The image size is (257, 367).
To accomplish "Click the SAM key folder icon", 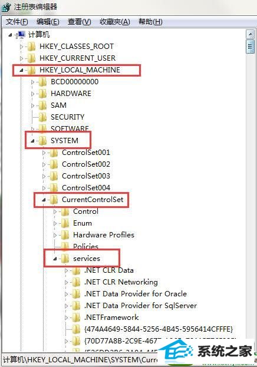I will 42,105.
